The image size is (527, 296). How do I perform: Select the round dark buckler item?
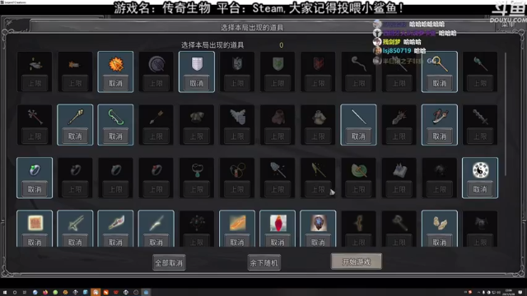[156, 64]
